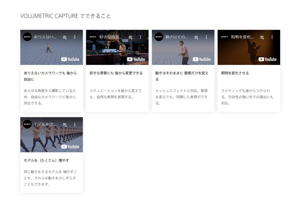Open playlist icon on モデルを video
Viewport: 307px width, 204px height.
pyautogui.click(x=65, y=124)
